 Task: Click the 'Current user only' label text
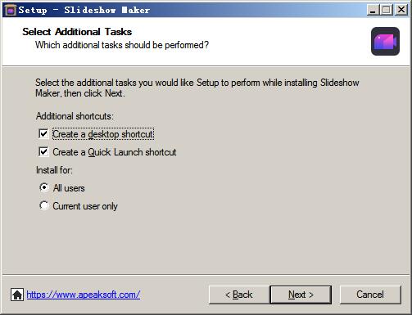[85, 206]
